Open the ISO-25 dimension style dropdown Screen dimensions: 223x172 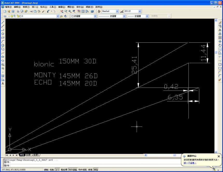(140, 11)
